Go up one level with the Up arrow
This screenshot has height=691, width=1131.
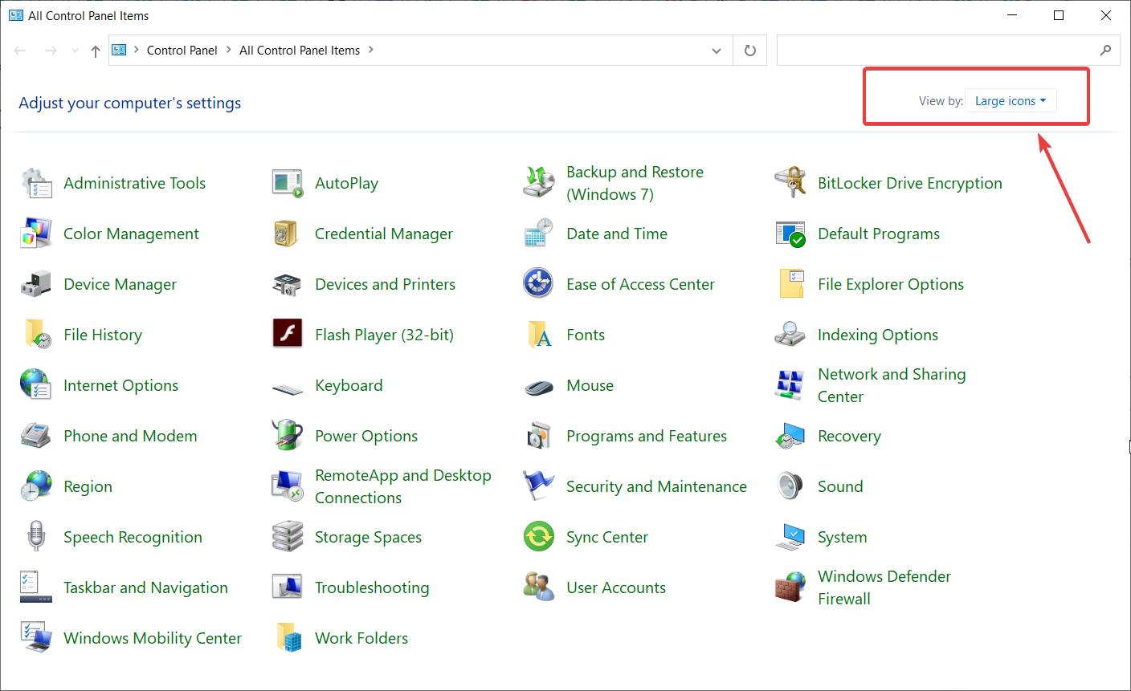pos(96,51)
